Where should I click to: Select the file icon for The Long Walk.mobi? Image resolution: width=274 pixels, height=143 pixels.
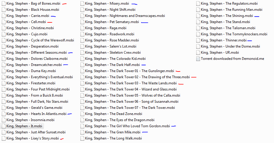82,138
